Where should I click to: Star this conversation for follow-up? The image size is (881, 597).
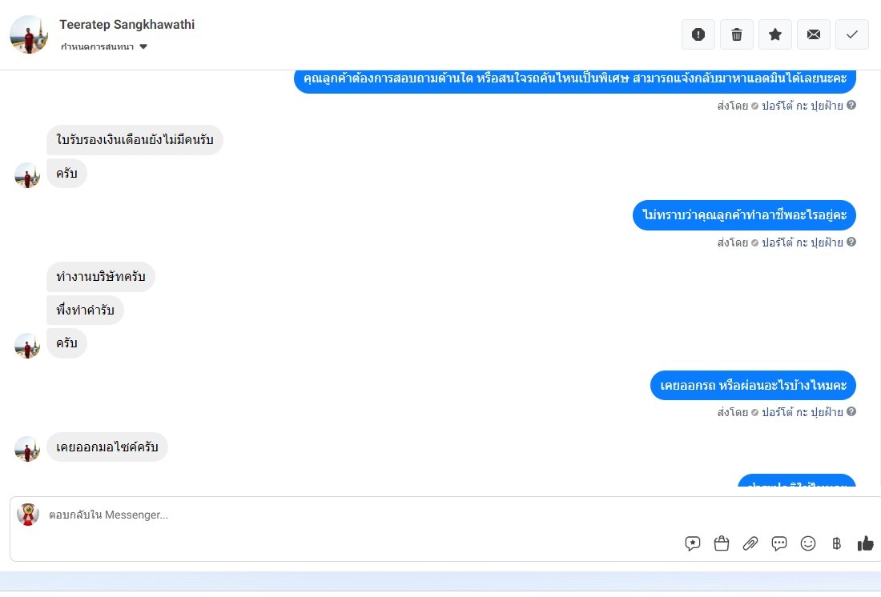tap(774, 35)
